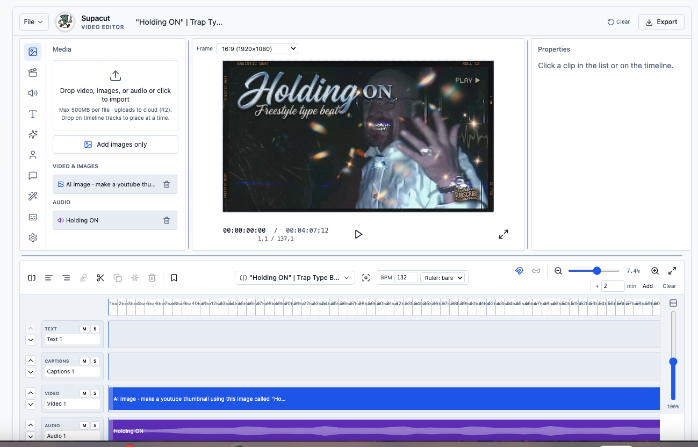
Task: Open the AI sparkles panel
Action: 32,134
